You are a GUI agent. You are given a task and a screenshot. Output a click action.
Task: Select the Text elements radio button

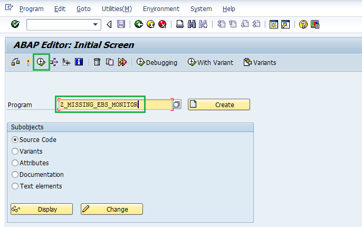point(15,186)
